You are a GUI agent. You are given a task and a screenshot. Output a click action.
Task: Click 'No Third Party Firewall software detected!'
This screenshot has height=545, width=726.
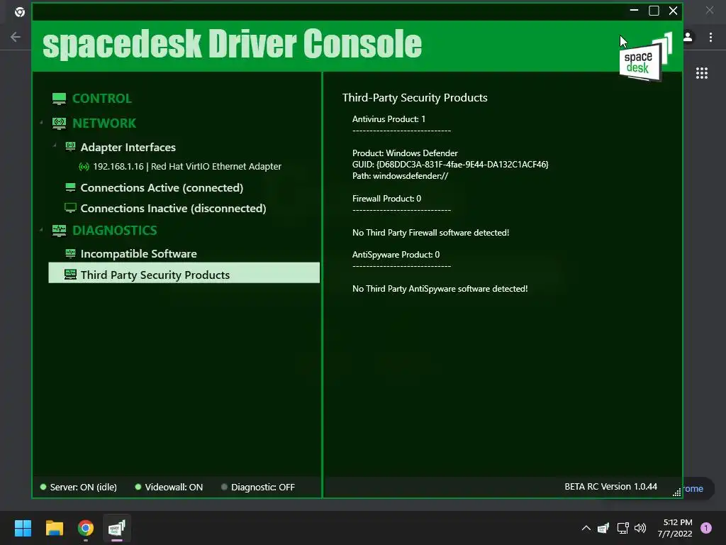coord(430,233)
